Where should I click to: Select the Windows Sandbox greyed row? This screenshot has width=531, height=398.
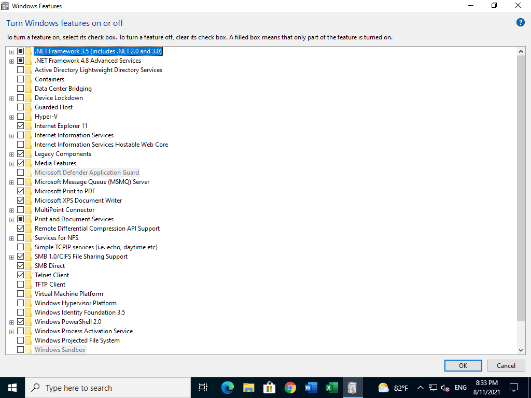60,350
